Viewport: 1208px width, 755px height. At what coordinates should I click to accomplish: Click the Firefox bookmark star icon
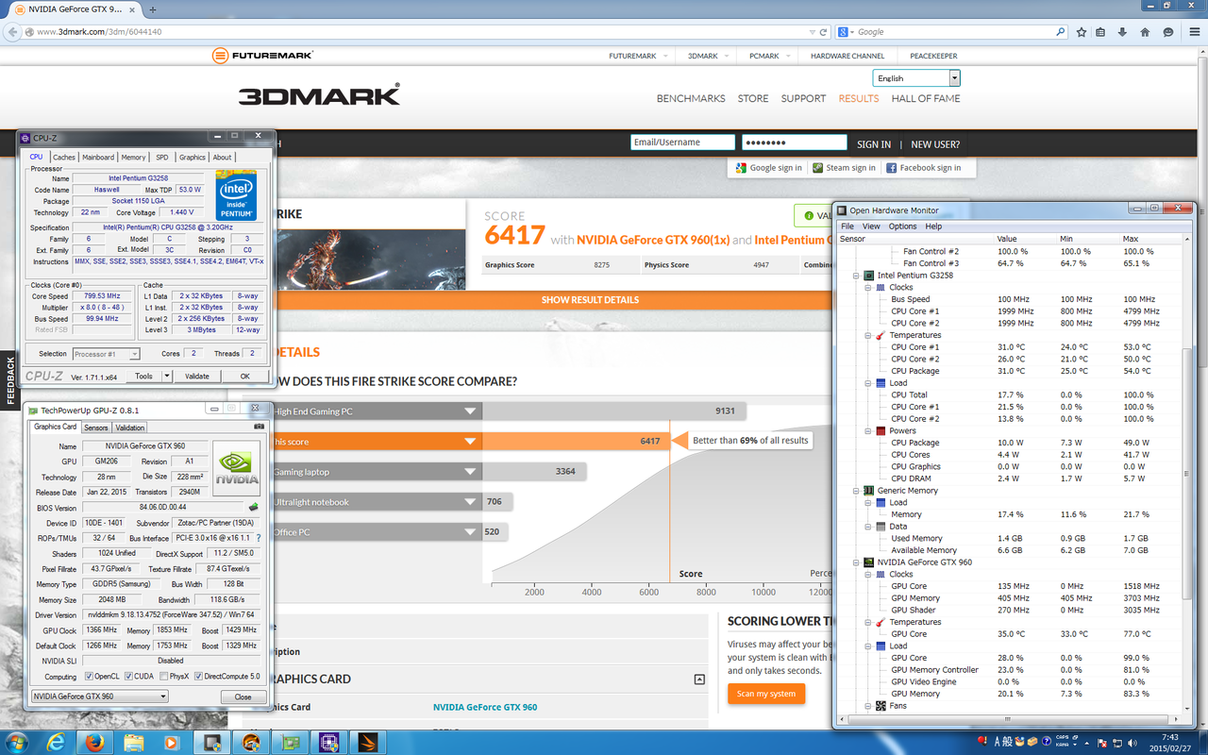[x=1082, y=31]
